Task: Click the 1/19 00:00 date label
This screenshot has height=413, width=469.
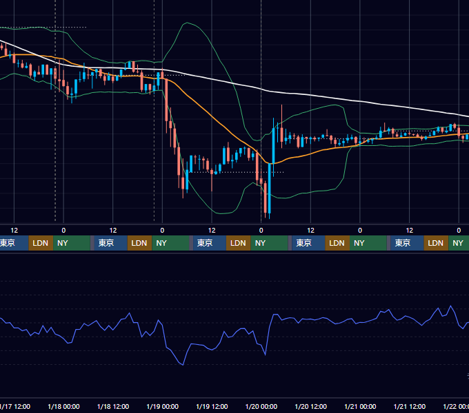Action: point(162,406)
